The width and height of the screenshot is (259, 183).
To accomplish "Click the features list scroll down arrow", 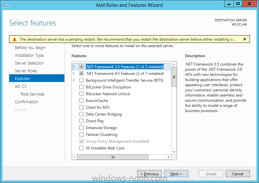I will coord(174,152).
